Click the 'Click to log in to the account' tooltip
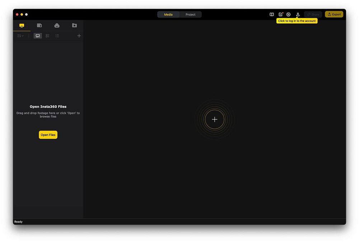This screenshot has height=242, width=359. click(x=297, y=21)
